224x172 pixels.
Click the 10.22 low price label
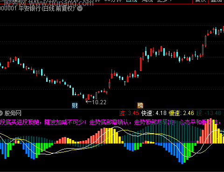click(99, 102)
